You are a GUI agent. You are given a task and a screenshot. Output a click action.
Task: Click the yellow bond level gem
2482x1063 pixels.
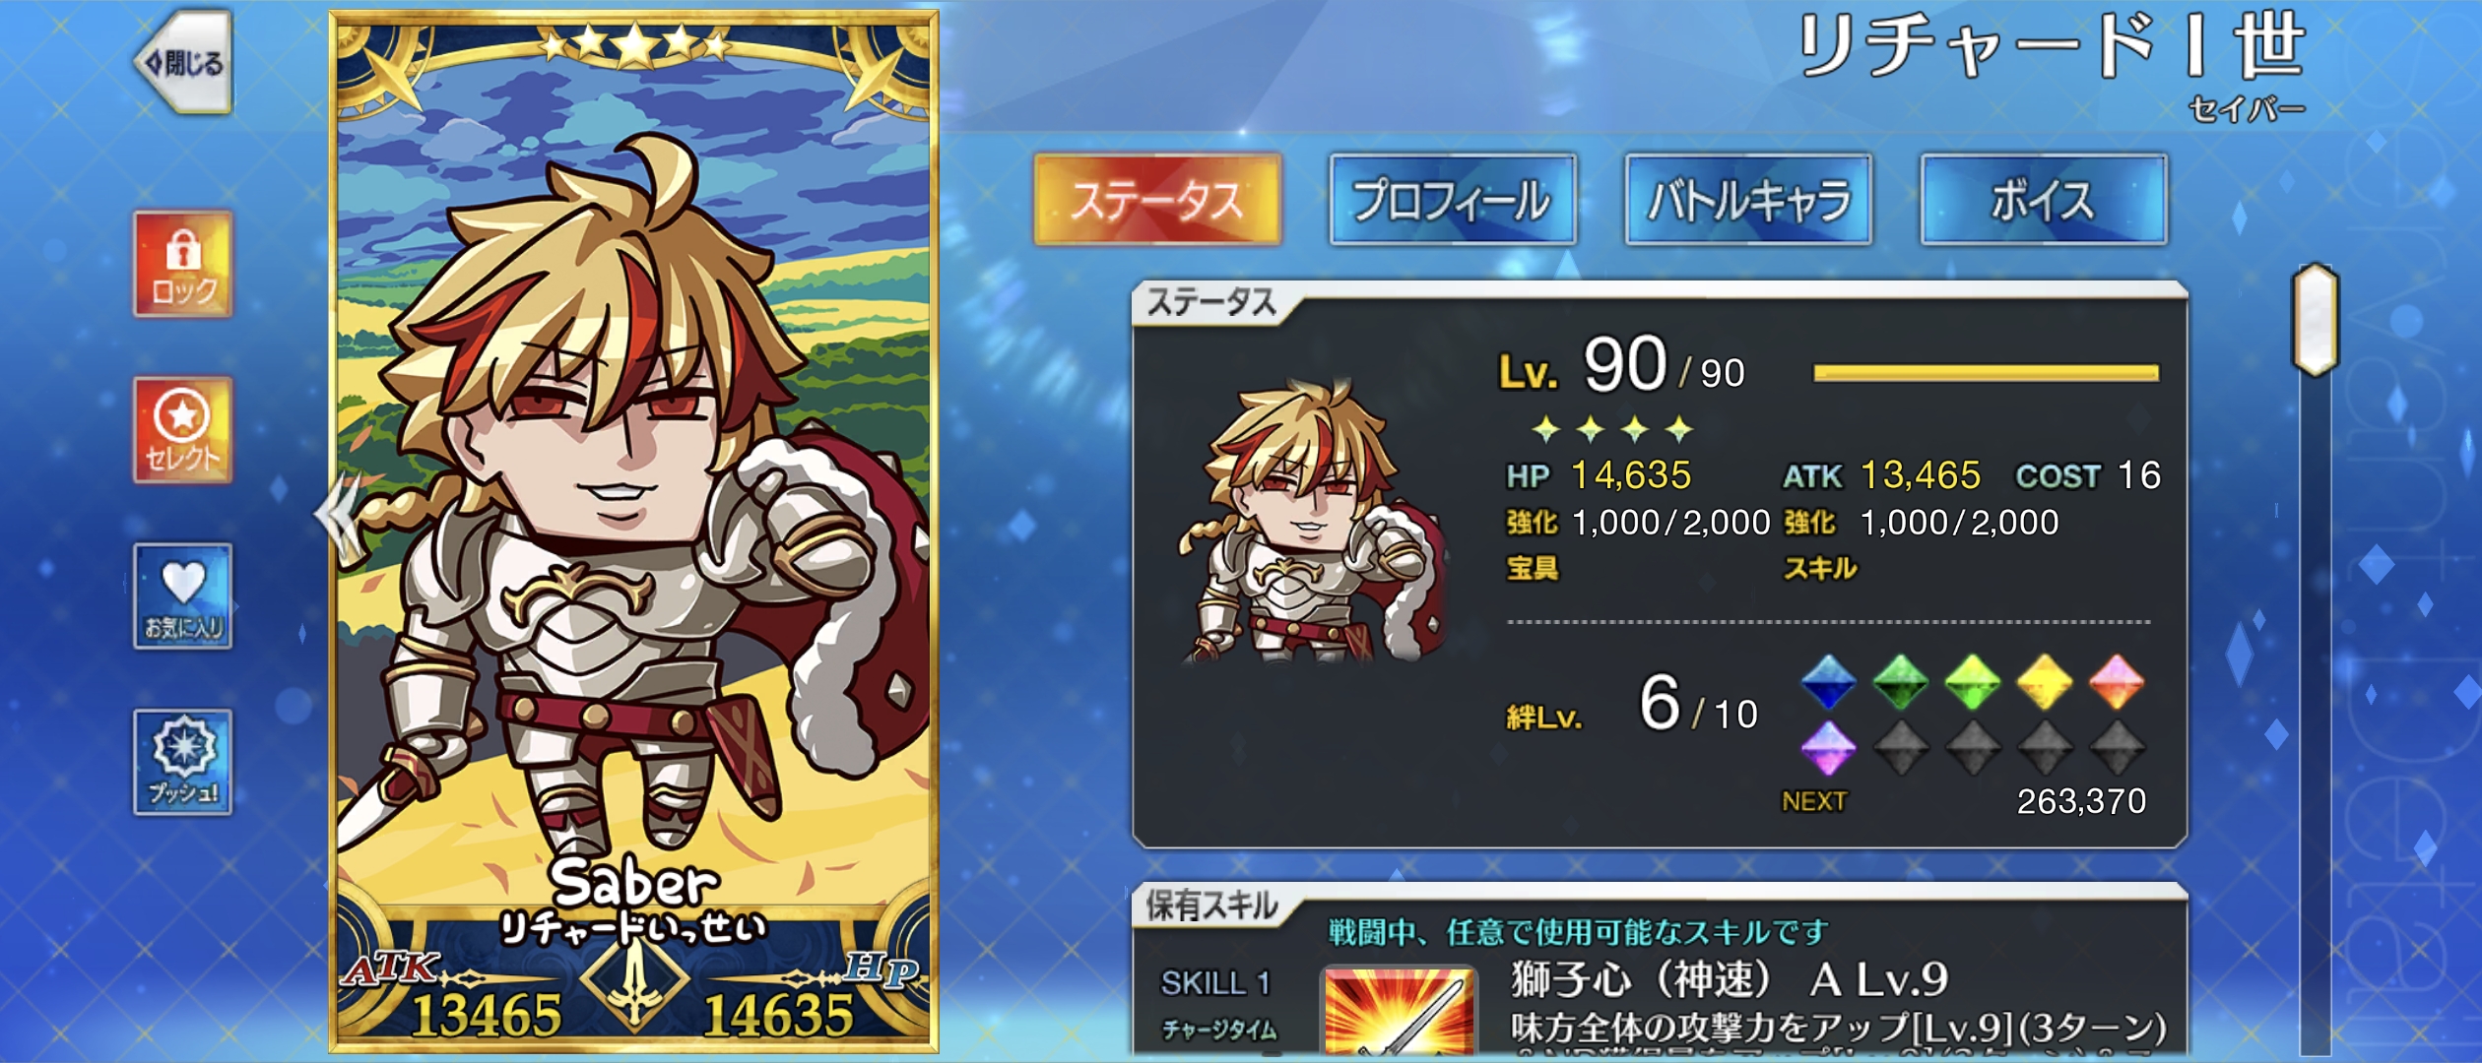click(2045, 682)
